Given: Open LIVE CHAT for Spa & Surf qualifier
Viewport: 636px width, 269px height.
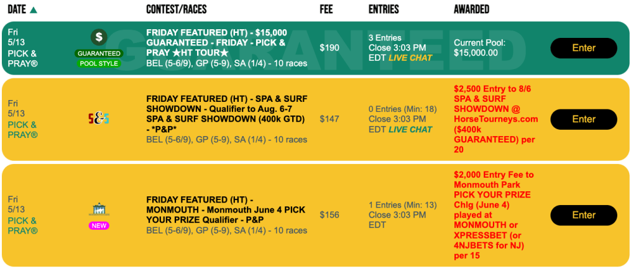Looking at the screenshot, I should (410, 129).
